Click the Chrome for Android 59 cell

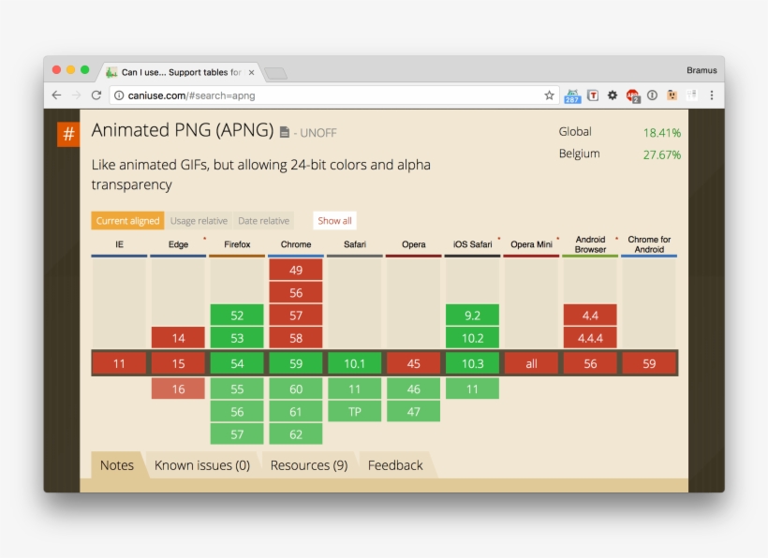click(x=649, y=363)
